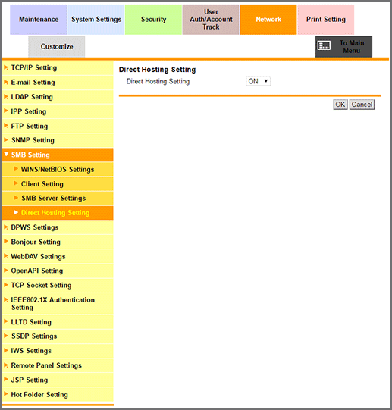Open JSP Setting in sidebar

pyautogui.click(x=58, y=380)
